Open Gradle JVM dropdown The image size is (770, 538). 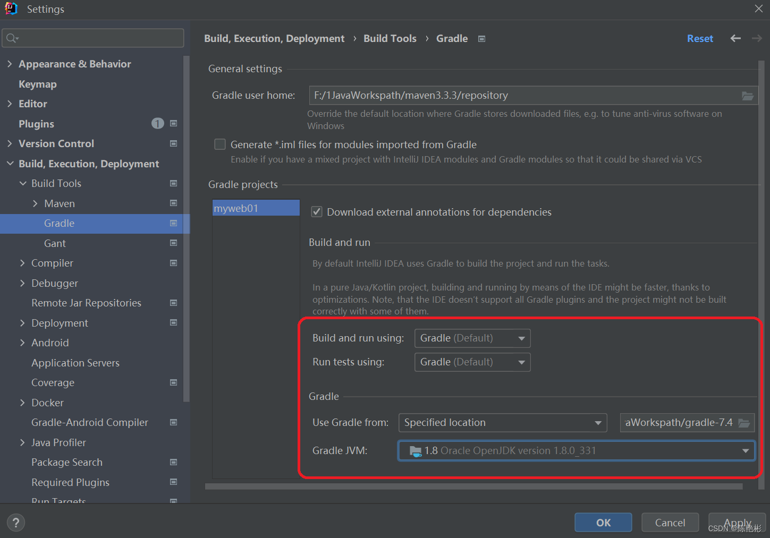pyautogui.click(x=577, y=451)
